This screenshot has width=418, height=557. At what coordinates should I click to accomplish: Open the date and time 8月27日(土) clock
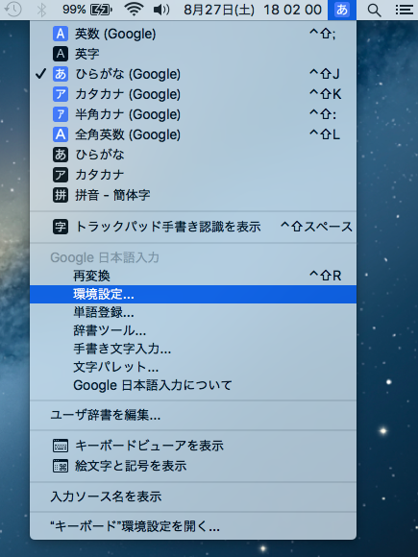point(253,10)
